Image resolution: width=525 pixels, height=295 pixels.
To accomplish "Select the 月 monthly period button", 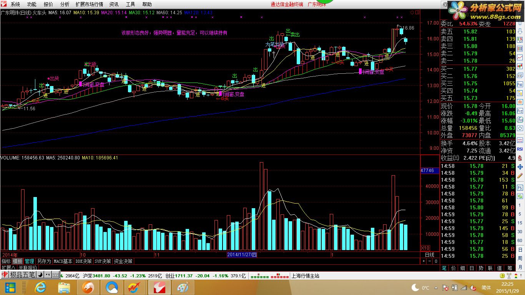I will coord(520,267).
